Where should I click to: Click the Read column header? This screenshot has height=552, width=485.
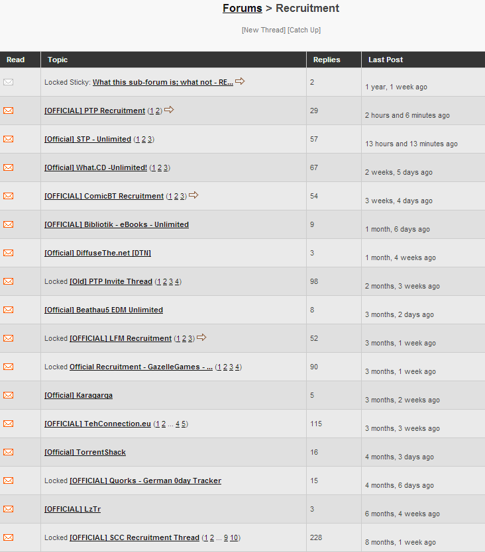15,60
